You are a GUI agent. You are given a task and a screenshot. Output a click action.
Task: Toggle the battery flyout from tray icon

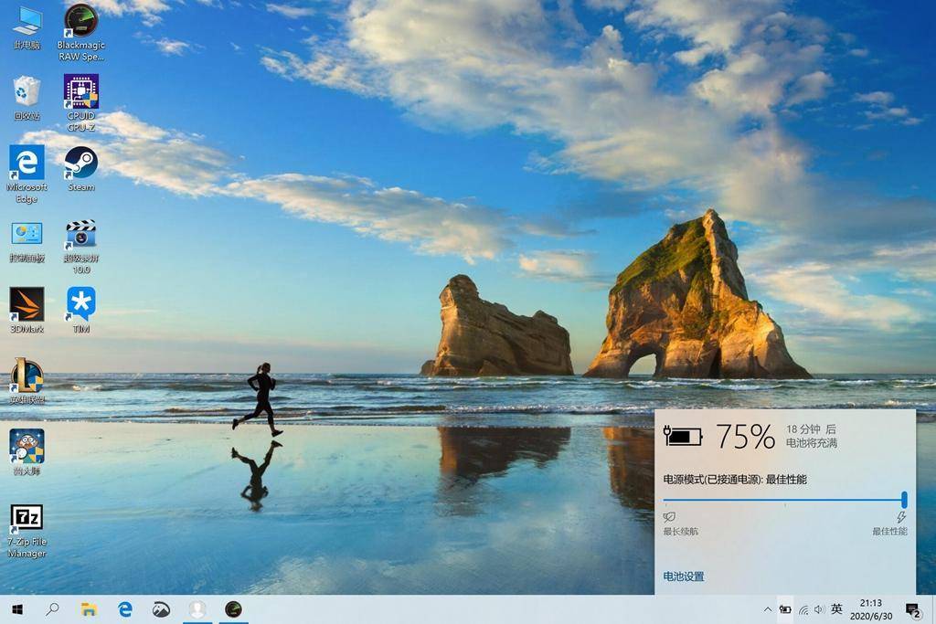[x=785, y=609]
